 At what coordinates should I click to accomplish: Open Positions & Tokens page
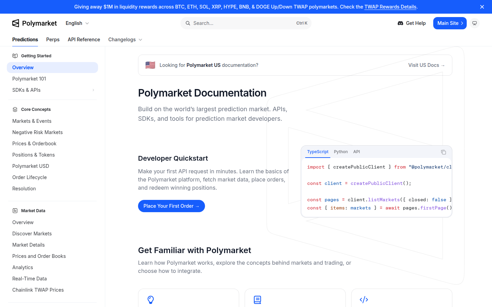click(52, 155)
